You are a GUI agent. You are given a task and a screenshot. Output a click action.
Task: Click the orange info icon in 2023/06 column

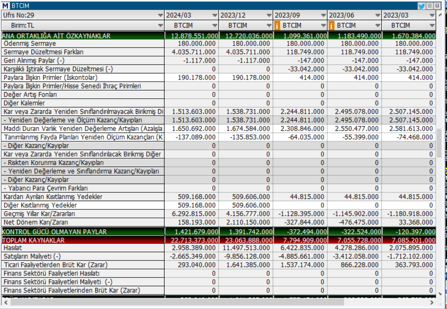coord(332,26)
